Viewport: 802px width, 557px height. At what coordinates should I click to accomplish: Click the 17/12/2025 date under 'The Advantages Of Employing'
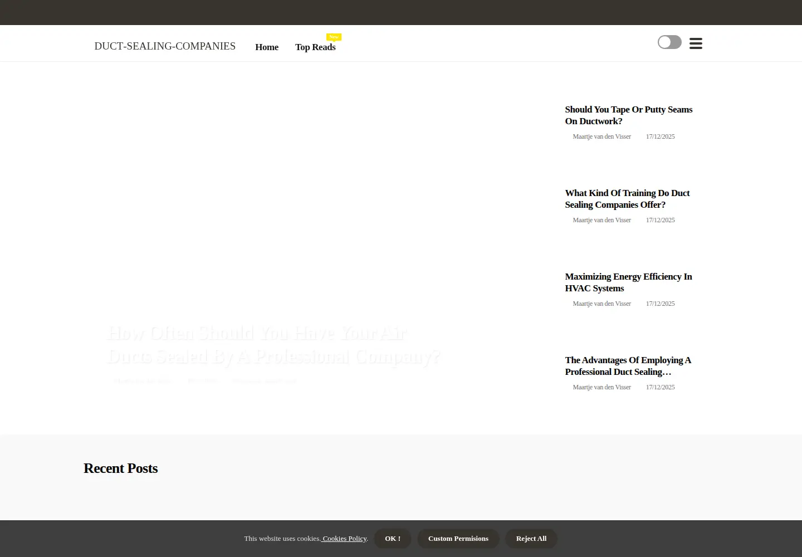(660, 387)
